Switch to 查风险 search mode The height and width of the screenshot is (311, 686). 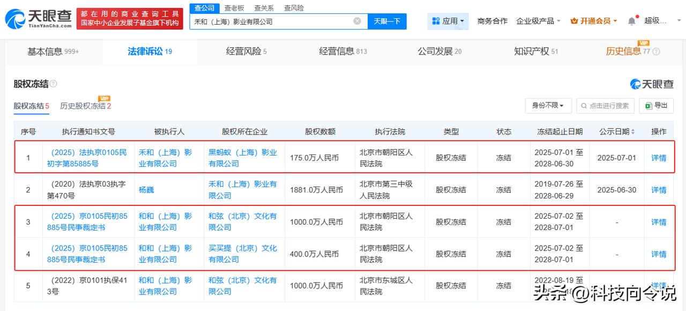click(294, 8)
